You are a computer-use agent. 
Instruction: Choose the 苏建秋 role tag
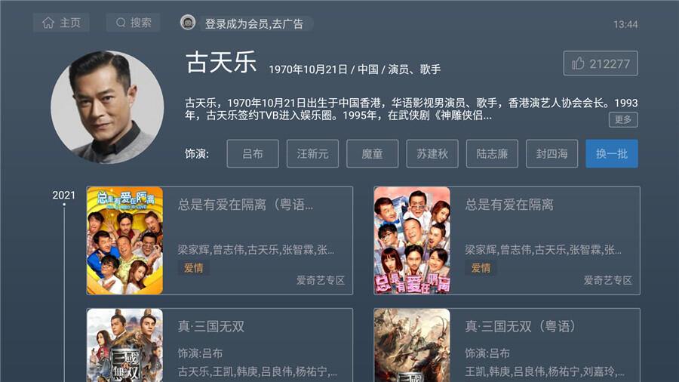(432, 154)
